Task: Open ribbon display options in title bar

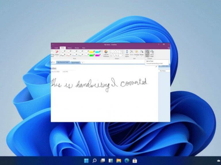Action: click(164, 44)
